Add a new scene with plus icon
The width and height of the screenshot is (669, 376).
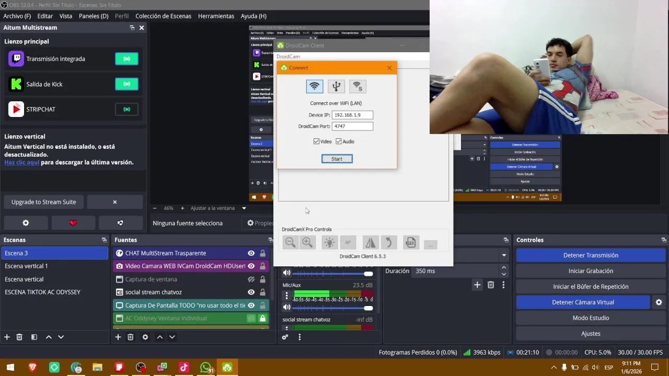click(x=7, y=337)
